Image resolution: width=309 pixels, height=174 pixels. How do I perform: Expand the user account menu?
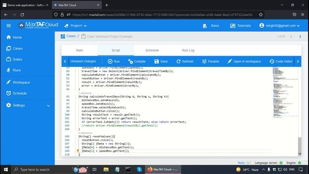(280, 26)
